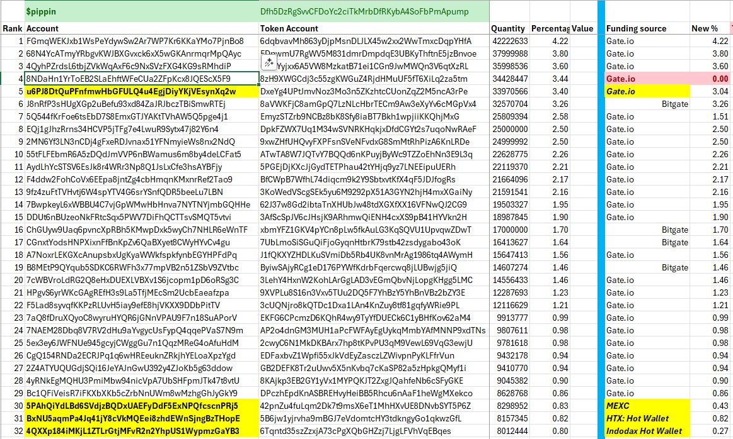Select token account starting 8zH9XWGCdj3c
This screenshot has height=439, width=733.
374,79
